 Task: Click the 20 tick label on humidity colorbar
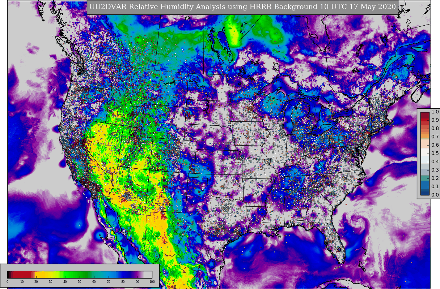36,282
